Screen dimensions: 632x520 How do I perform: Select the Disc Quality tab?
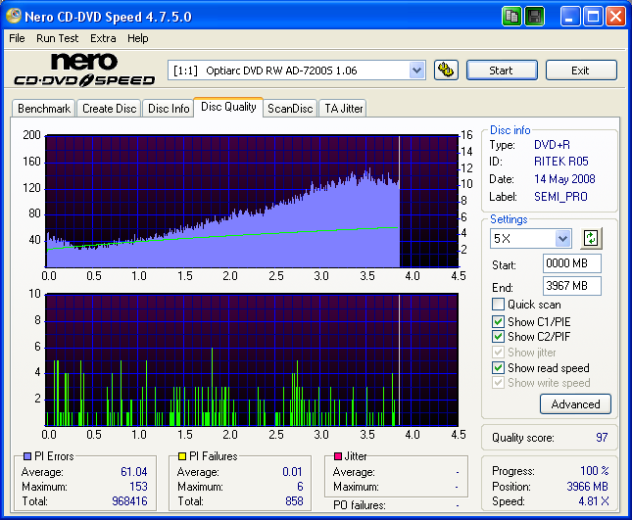pyautogui.click(x=228, y=107)
